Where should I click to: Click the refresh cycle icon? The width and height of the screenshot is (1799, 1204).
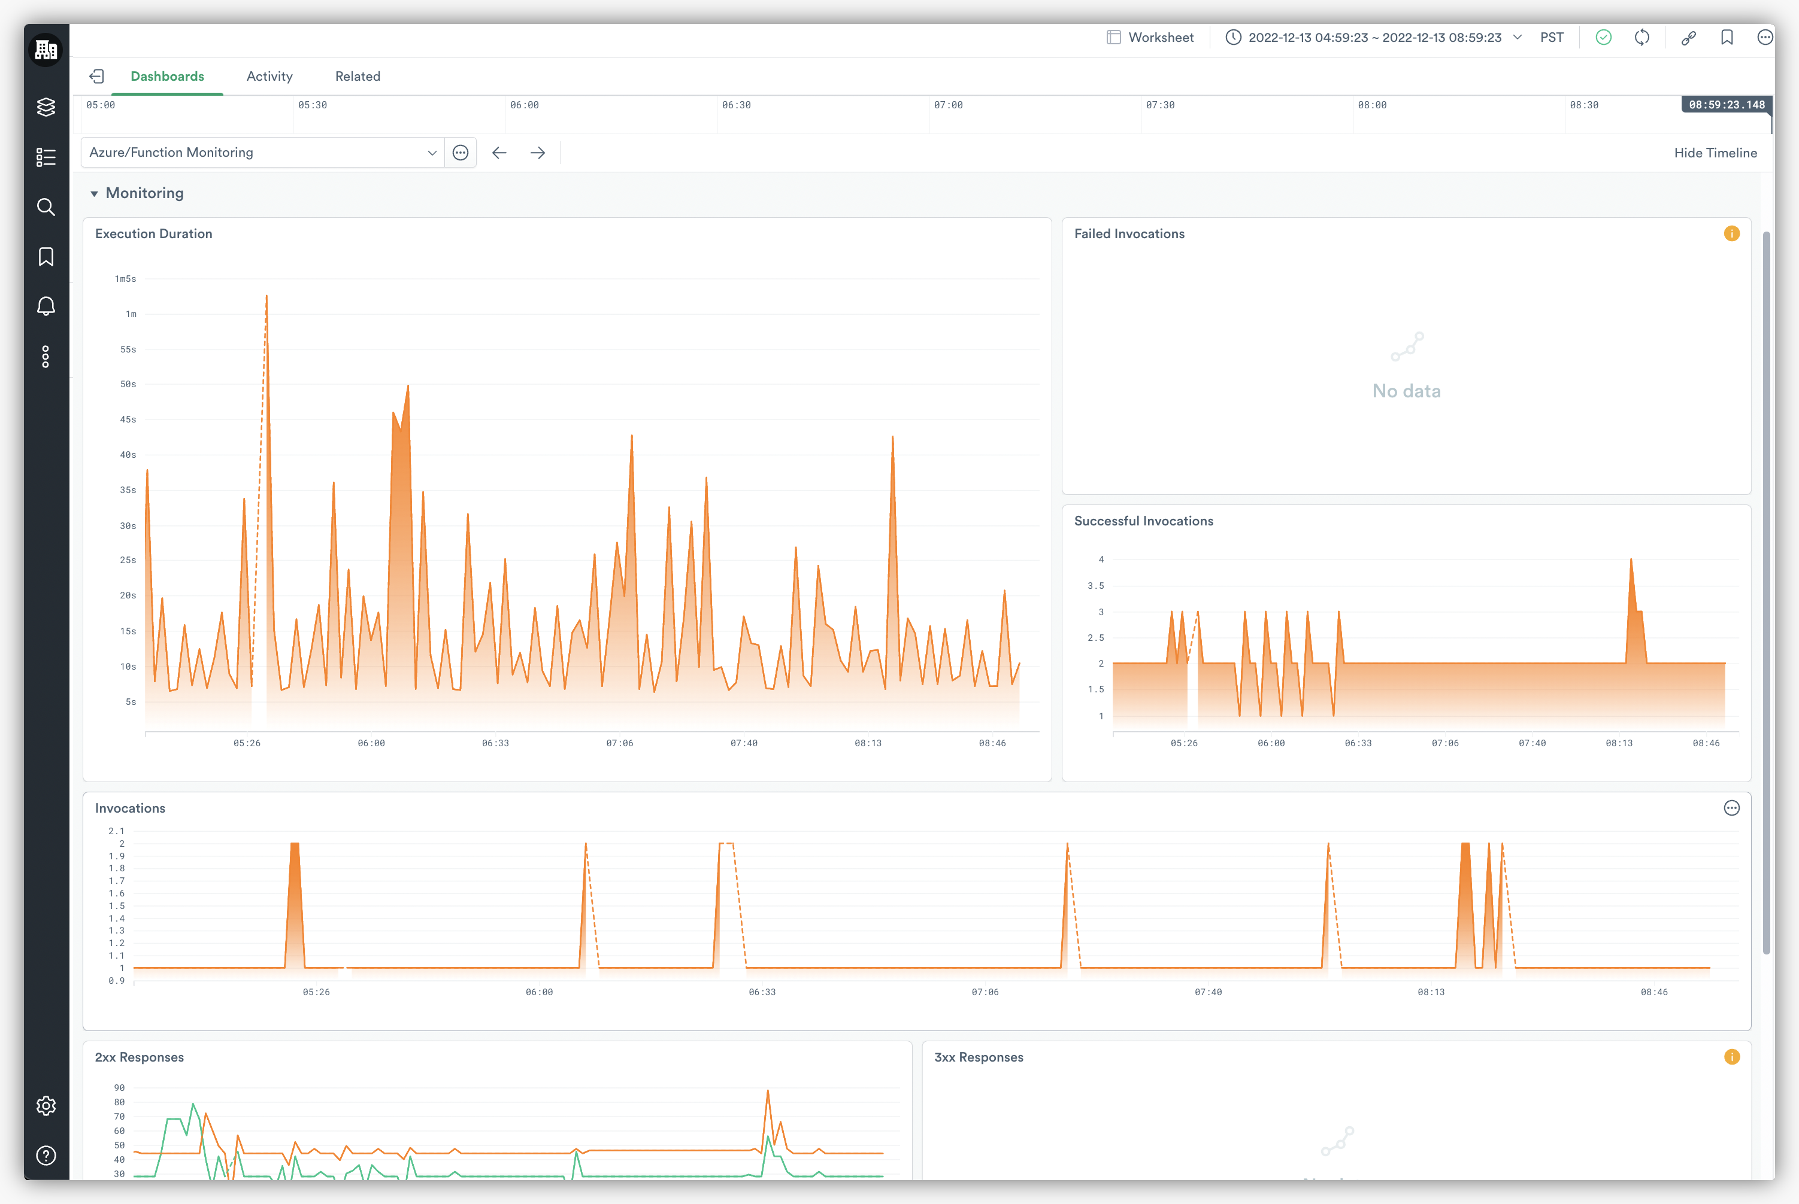1642,37
